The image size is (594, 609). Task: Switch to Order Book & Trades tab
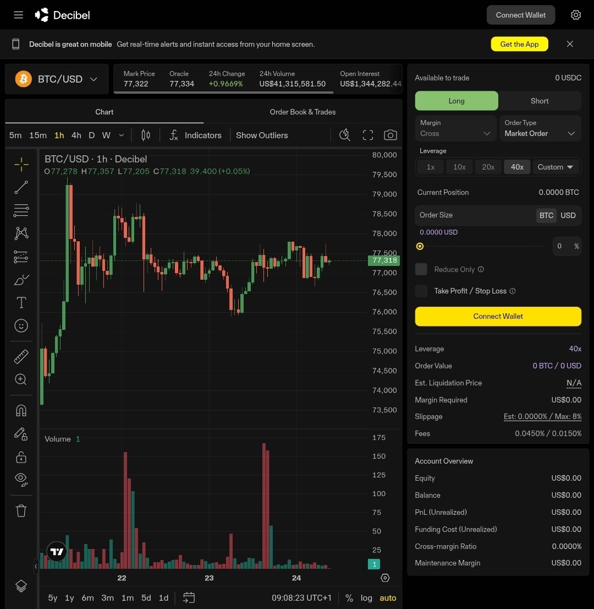(302, 112)
